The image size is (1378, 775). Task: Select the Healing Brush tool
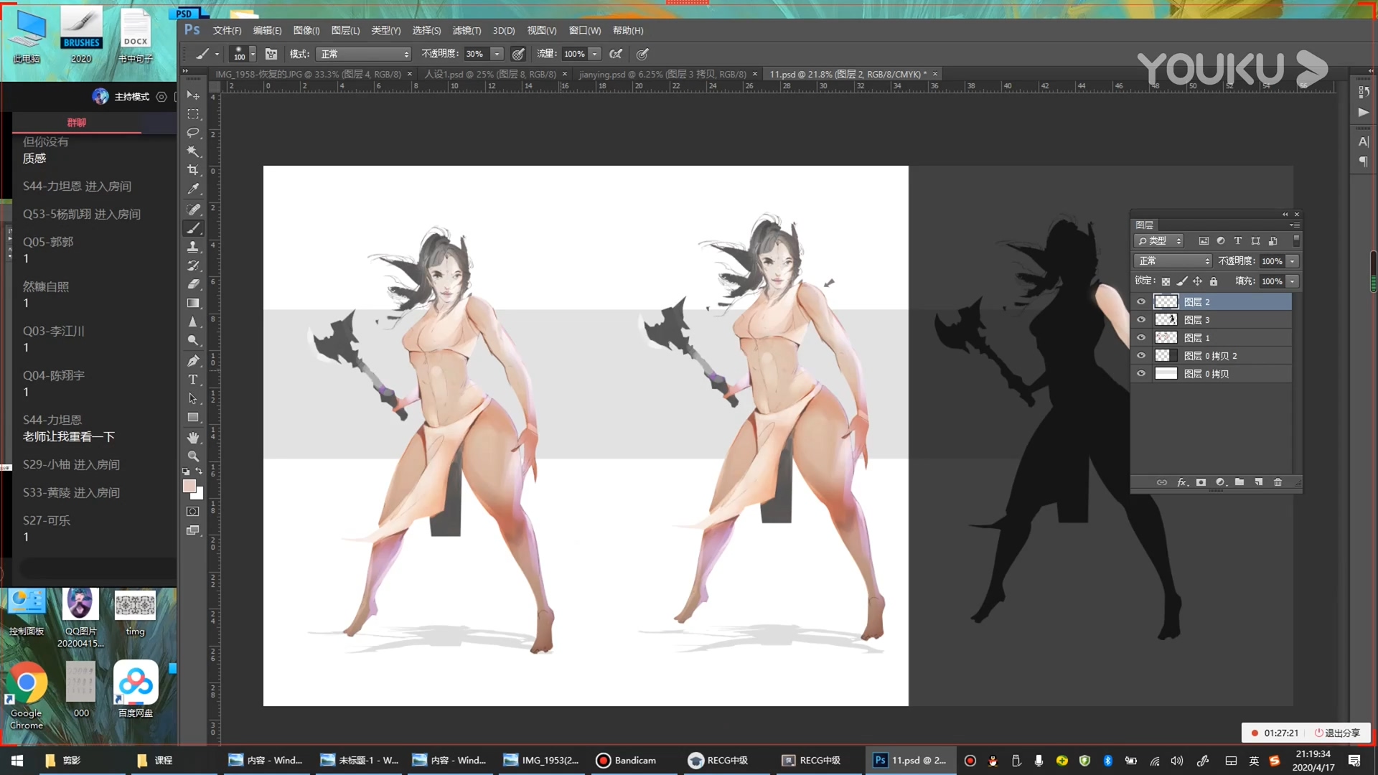coord(193,210)
